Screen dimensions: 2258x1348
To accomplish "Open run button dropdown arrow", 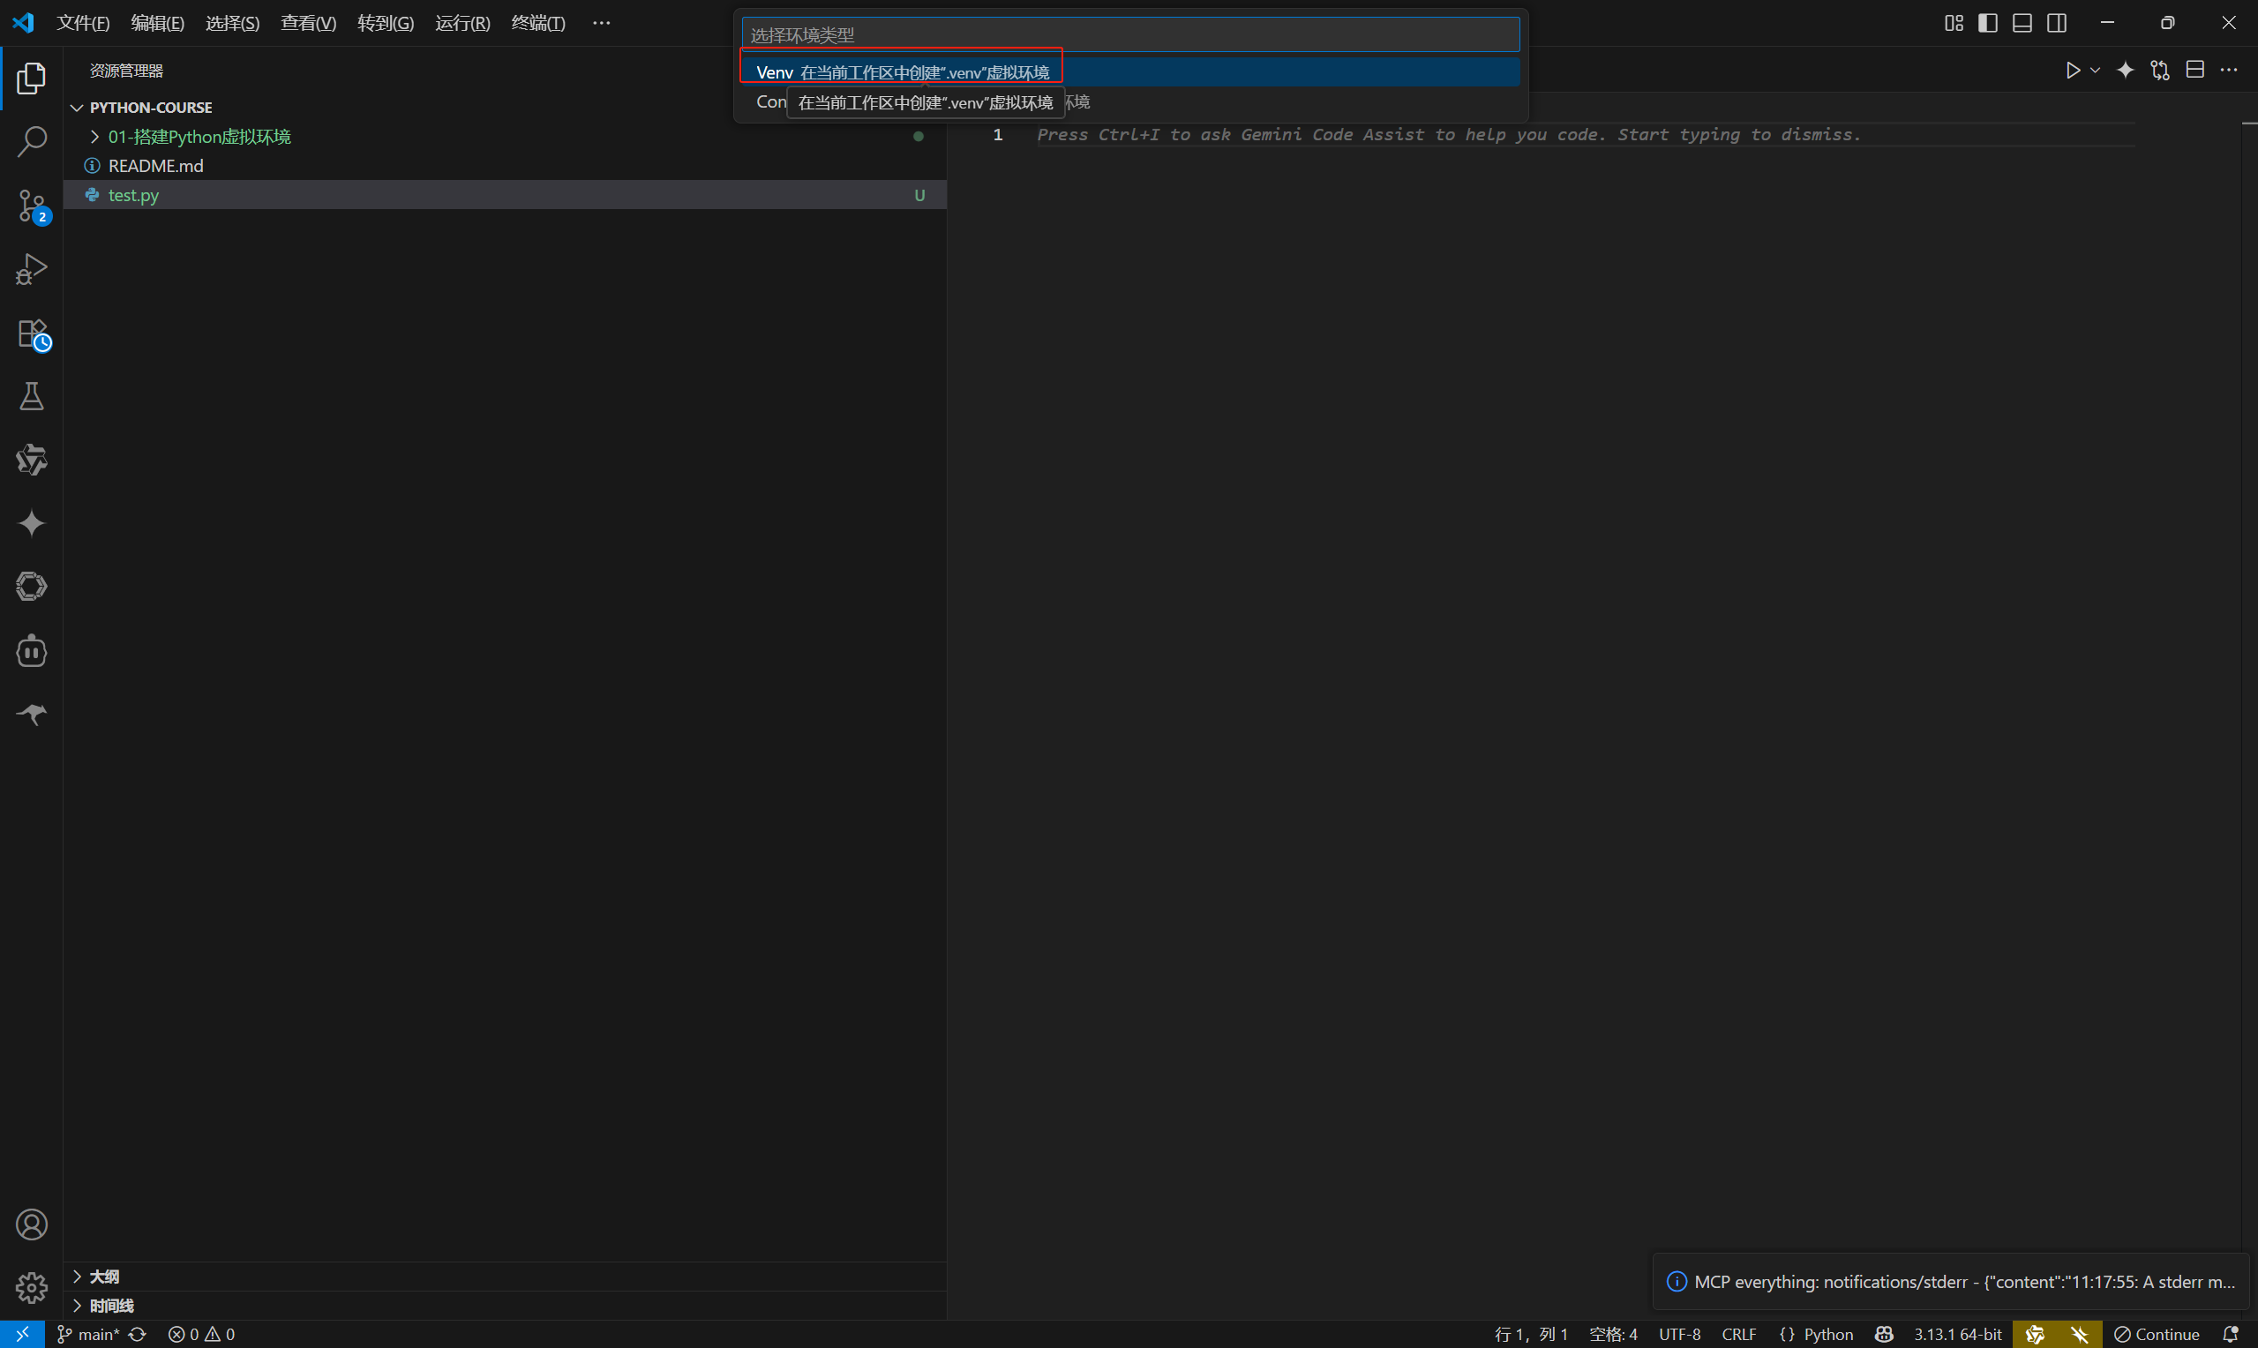I will (x=2096, y=71).
